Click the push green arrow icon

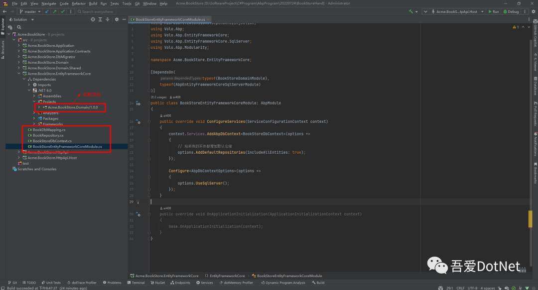(x=55, y=11)
